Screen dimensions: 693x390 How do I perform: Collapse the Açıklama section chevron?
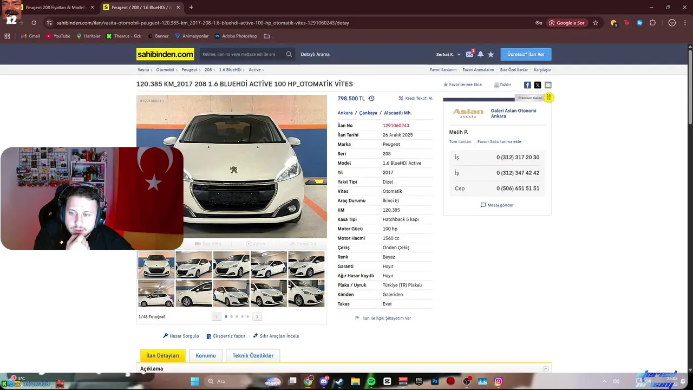click(546, 368)
